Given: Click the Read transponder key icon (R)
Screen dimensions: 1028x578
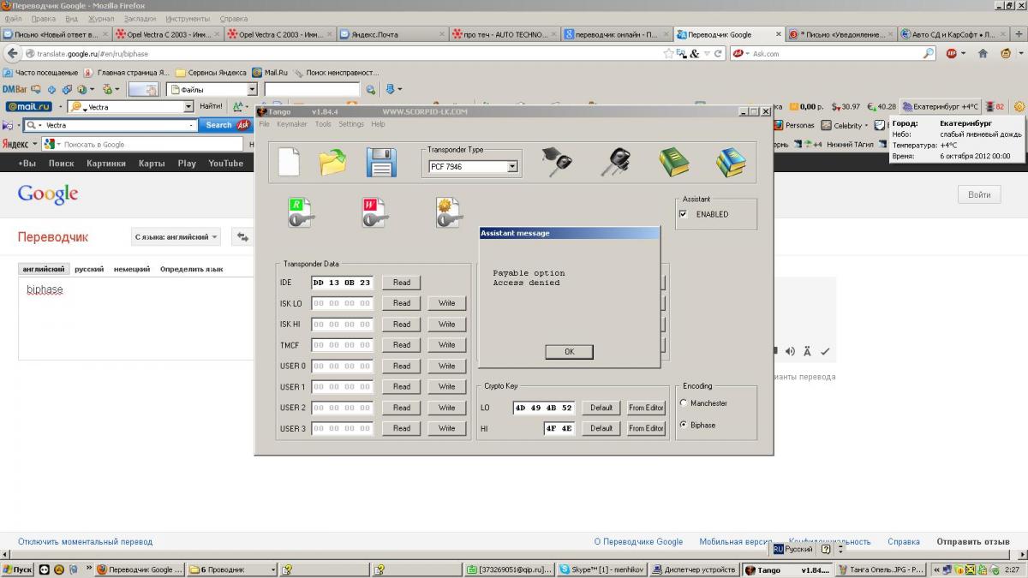Looking at the screenshot, I should coord(302,213).
